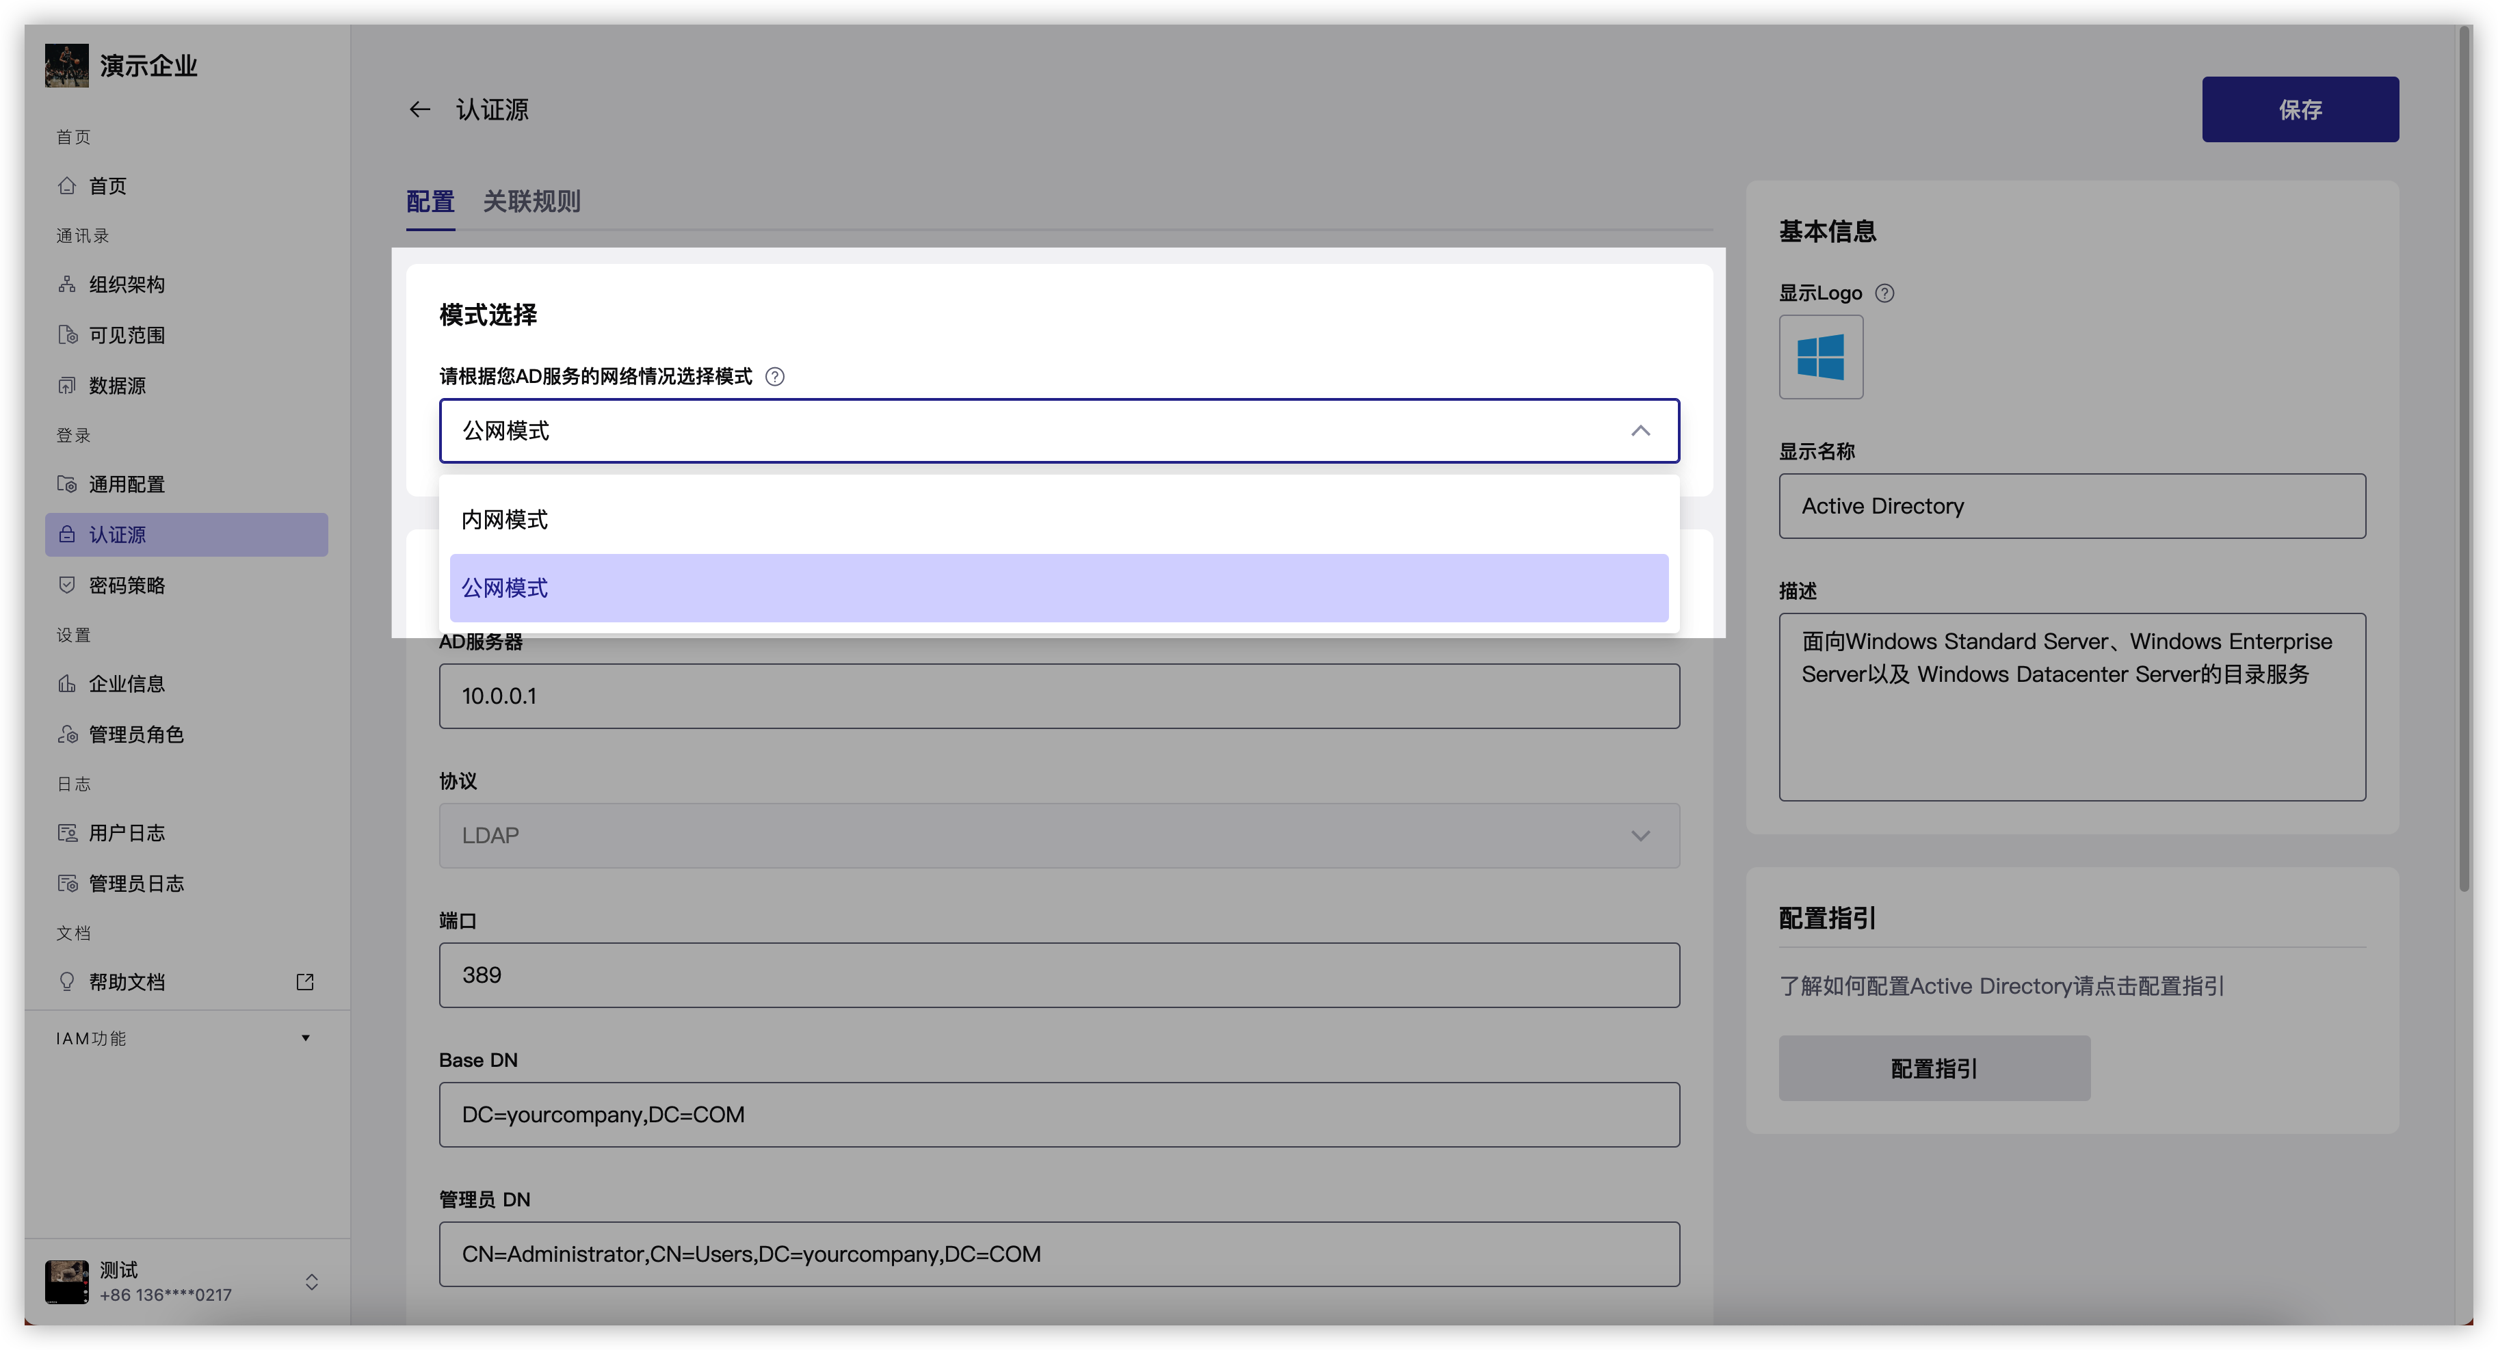Open 可见范围 page
The height and width of the screenshot is (1350, 2498).
tap(186, 334)
